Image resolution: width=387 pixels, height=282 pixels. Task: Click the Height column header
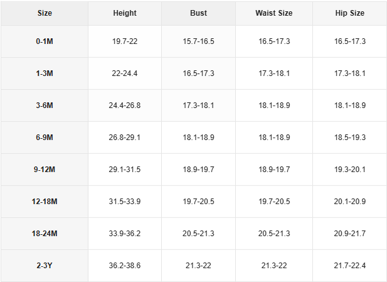(x=125, y=13)
